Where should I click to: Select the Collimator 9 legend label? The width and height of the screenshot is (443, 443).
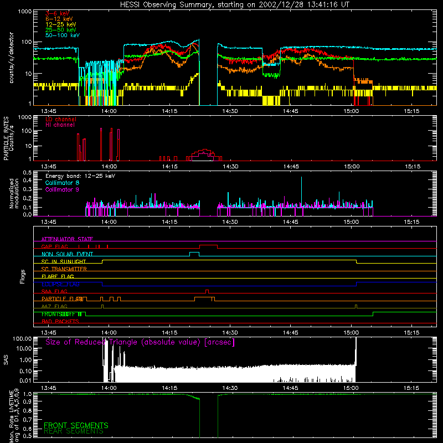(x=62, y=189)
